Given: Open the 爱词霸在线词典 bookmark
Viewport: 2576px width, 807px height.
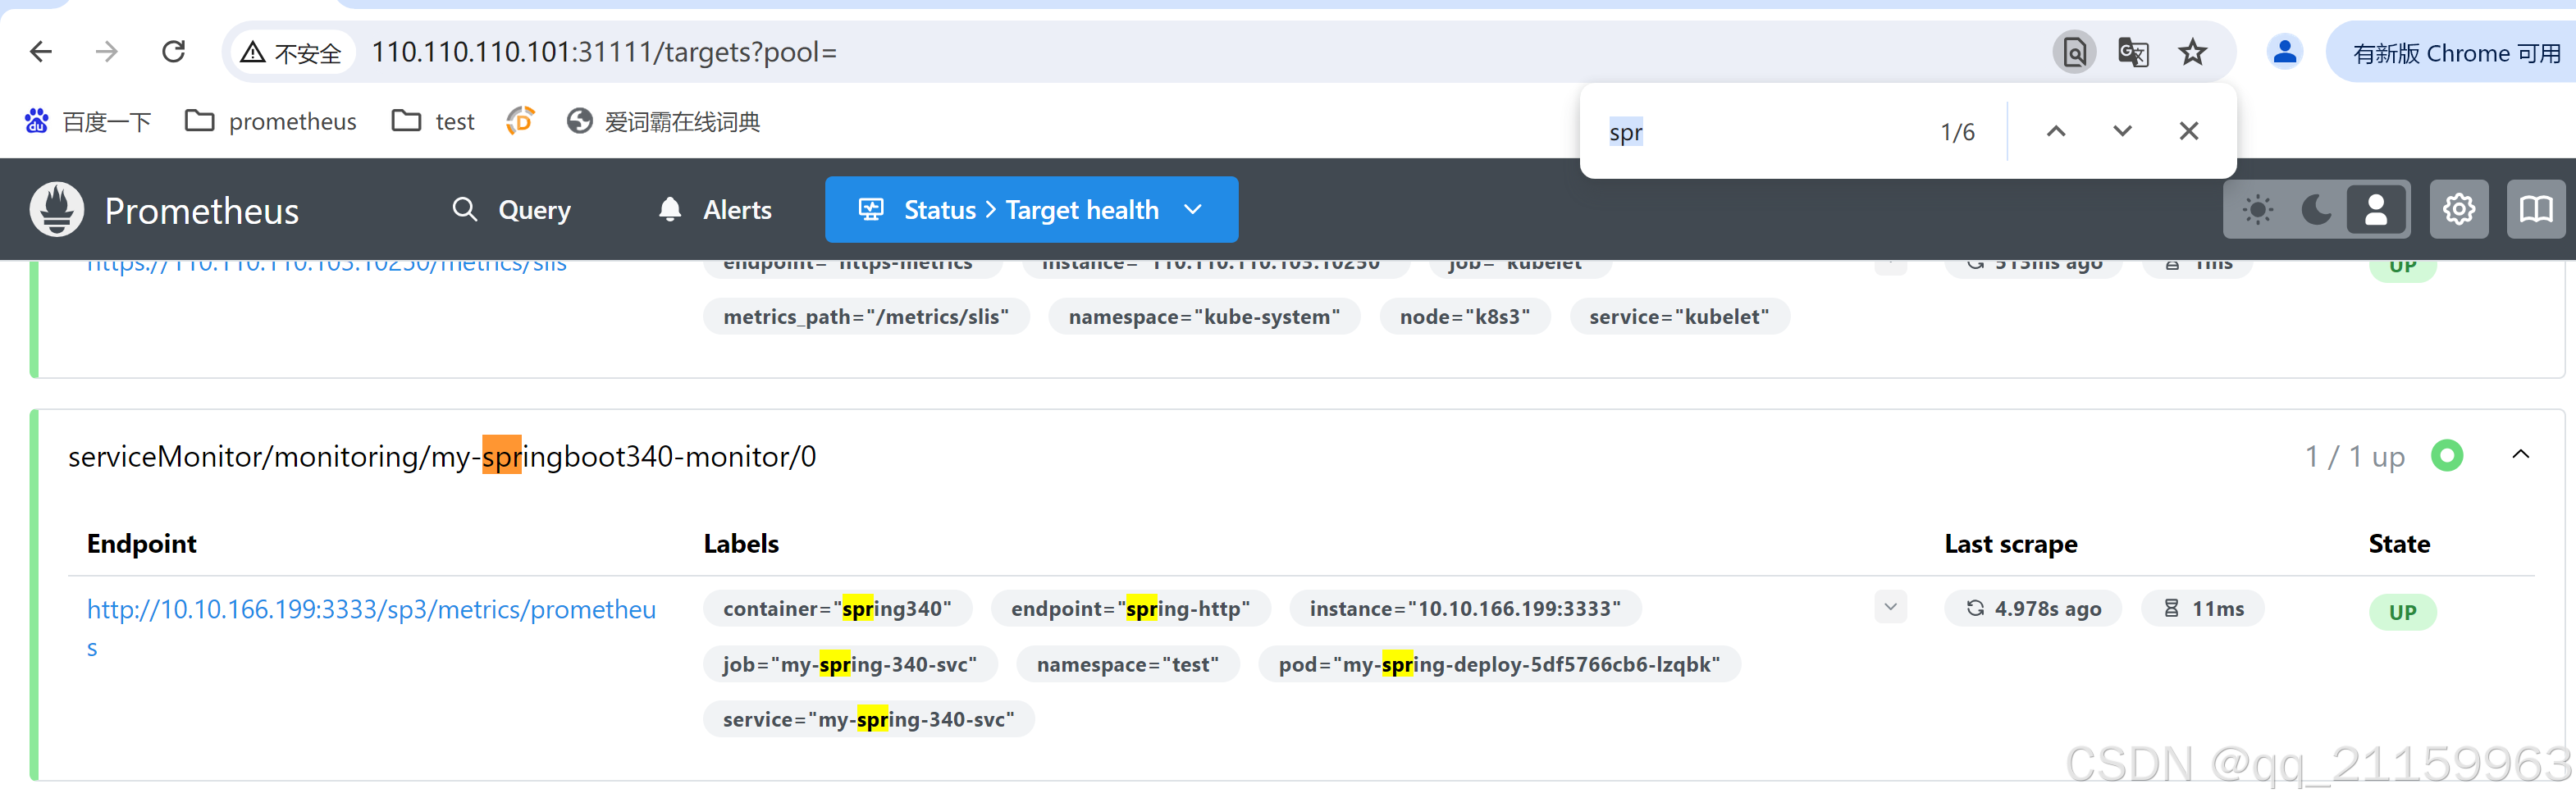Looking at the screenshot, I should [x=663, y=122].
